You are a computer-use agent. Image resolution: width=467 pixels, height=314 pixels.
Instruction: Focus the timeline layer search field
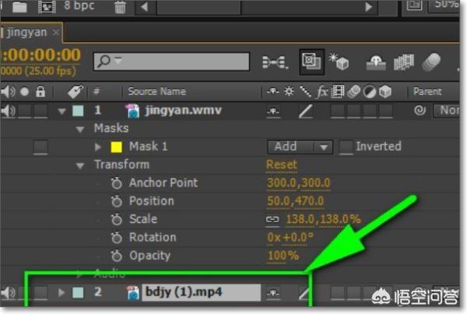171,61
